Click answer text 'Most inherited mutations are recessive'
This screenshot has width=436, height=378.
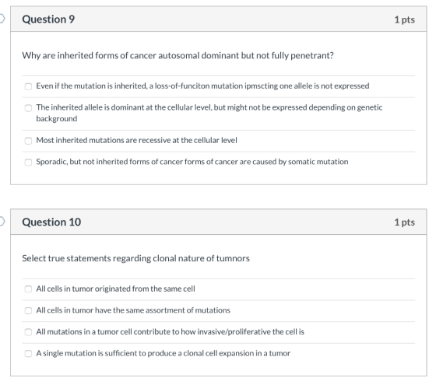pyautogui.click(x=136, y=140)
